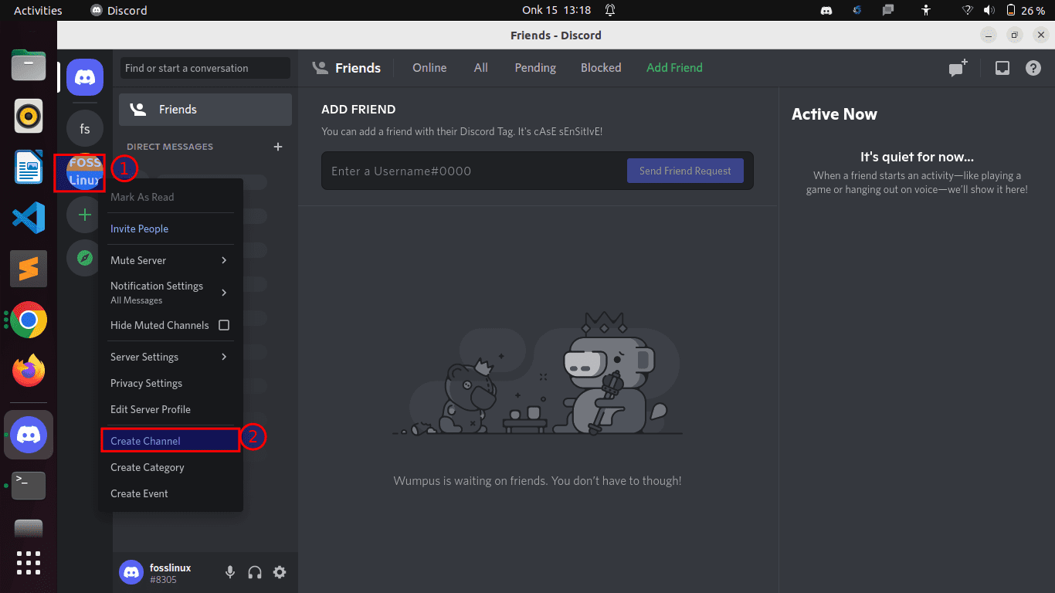
Task: Mute microphone in user panel
Action: coord(230,572)
